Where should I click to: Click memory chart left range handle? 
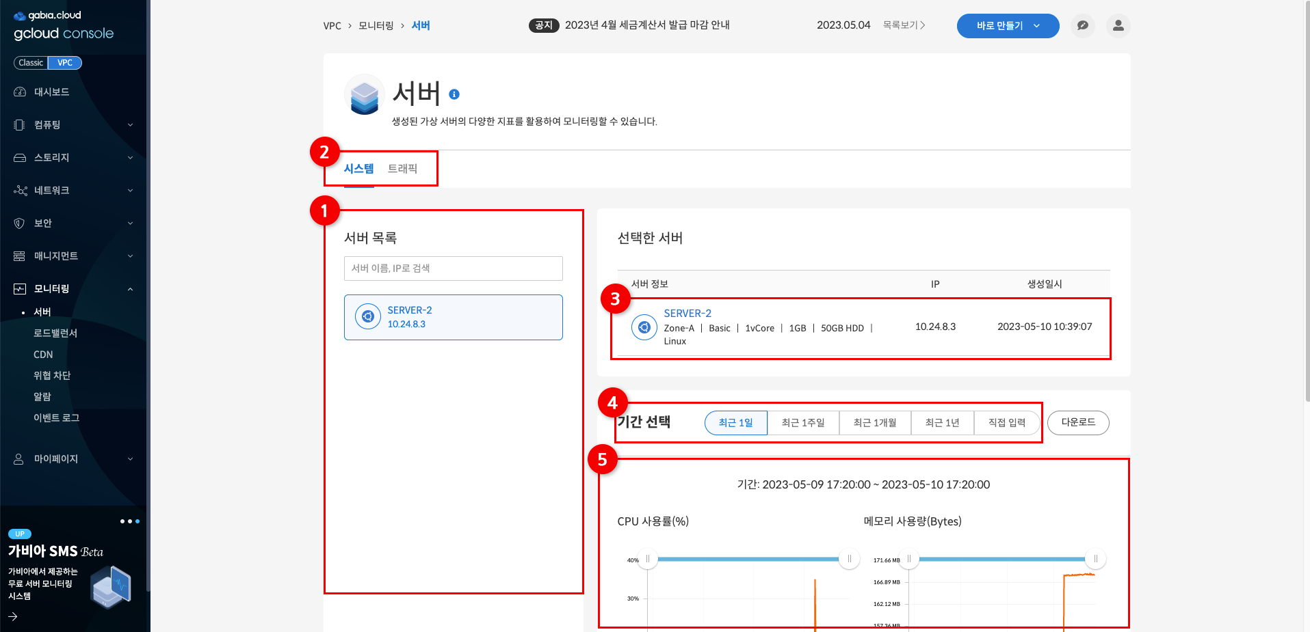(909, 559)
